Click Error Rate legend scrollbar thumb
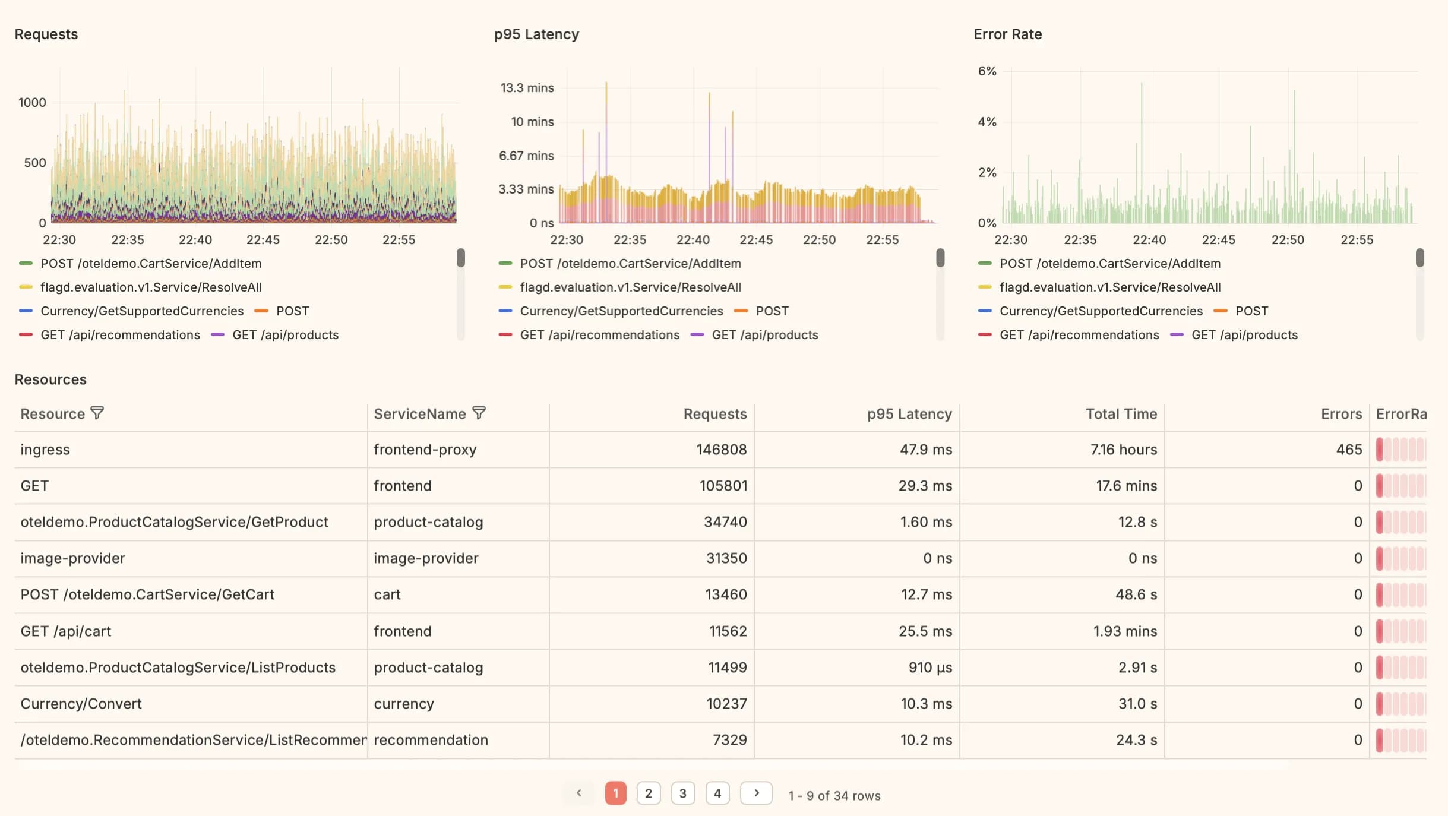The width and height of the screenshot is (1448, 816). pyautogui.click(x=1419, y=258)
